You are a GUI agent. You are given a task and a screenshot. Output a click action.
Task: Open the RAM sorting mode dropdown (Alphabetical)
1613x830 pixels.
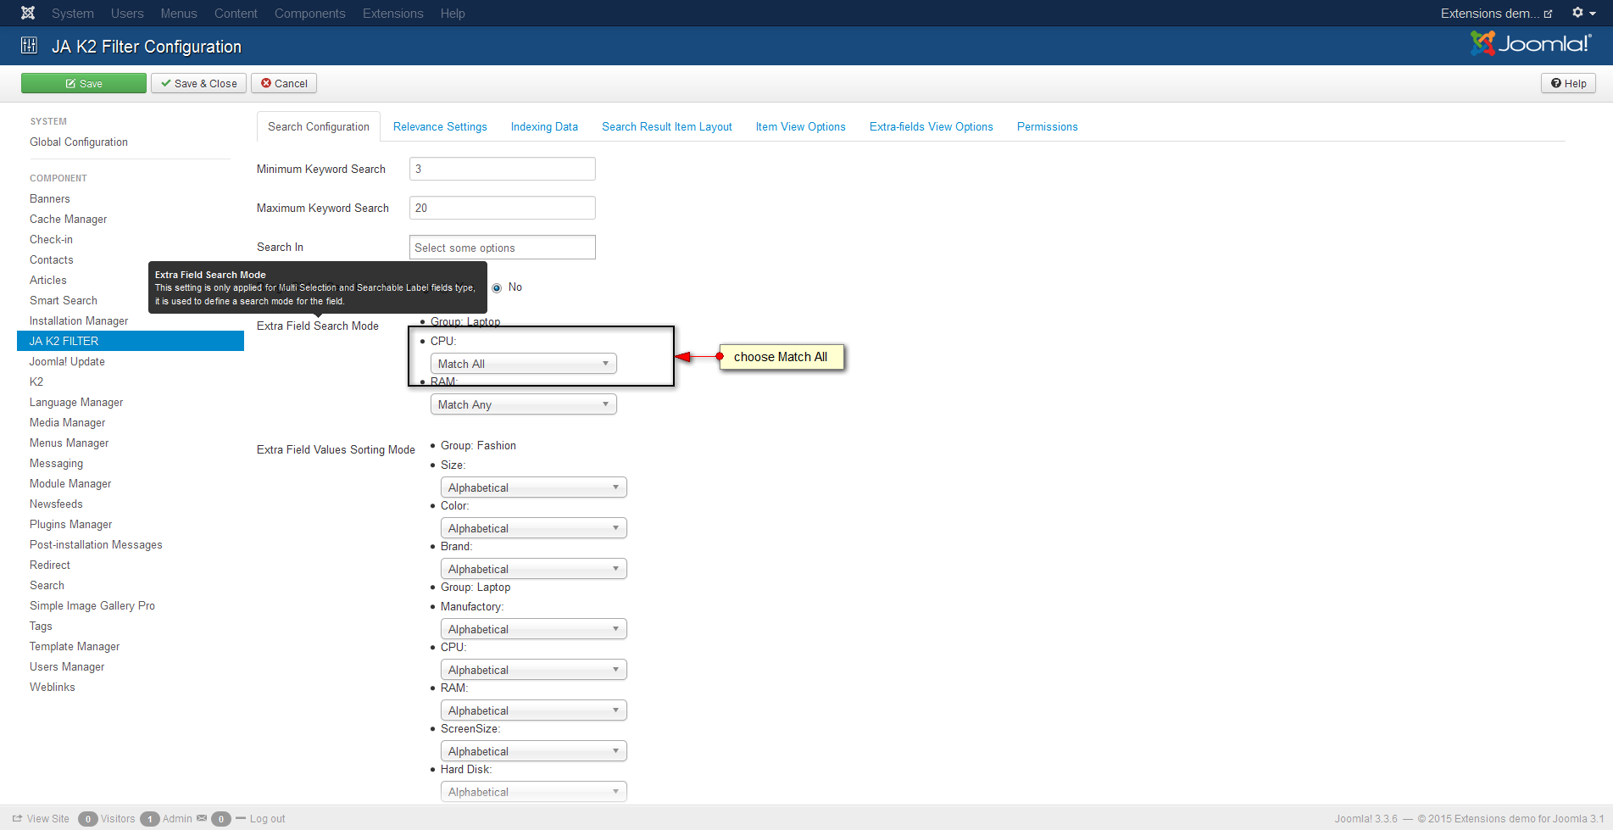click(x=533, y=710)
